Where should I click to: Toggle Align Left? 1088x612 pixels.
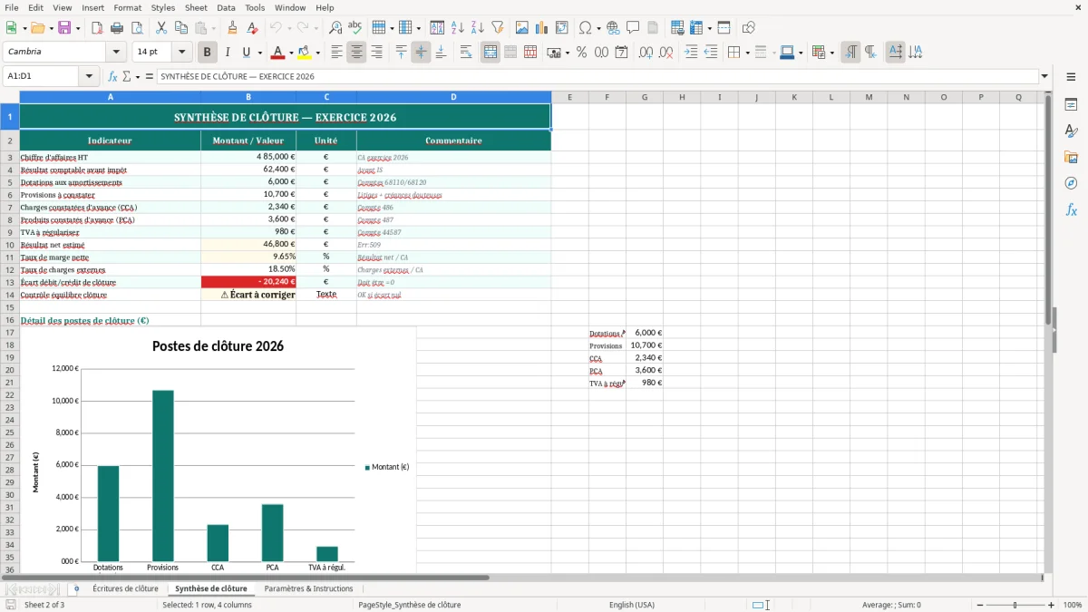336,53
